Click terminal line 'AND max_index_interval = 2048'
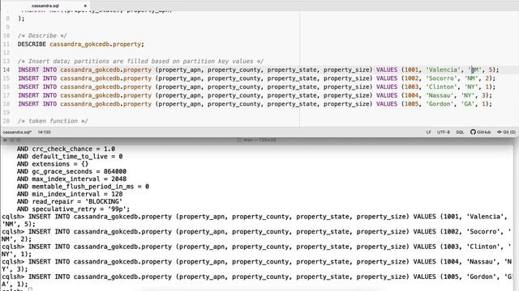The width and height of the screenshot is (519, 291). coord(71,179)
